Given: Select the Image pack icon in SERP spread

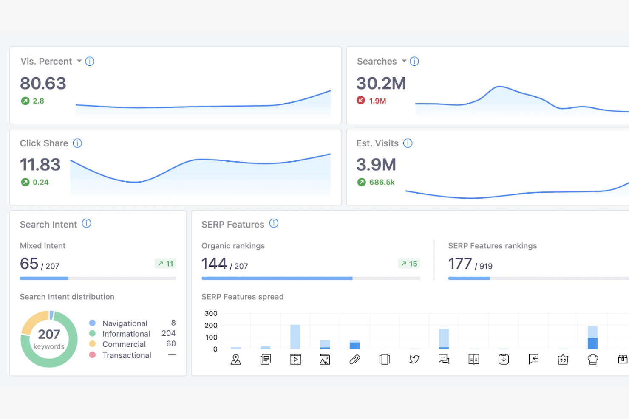Looking at the screenshot, I should [x=325, y=359].
